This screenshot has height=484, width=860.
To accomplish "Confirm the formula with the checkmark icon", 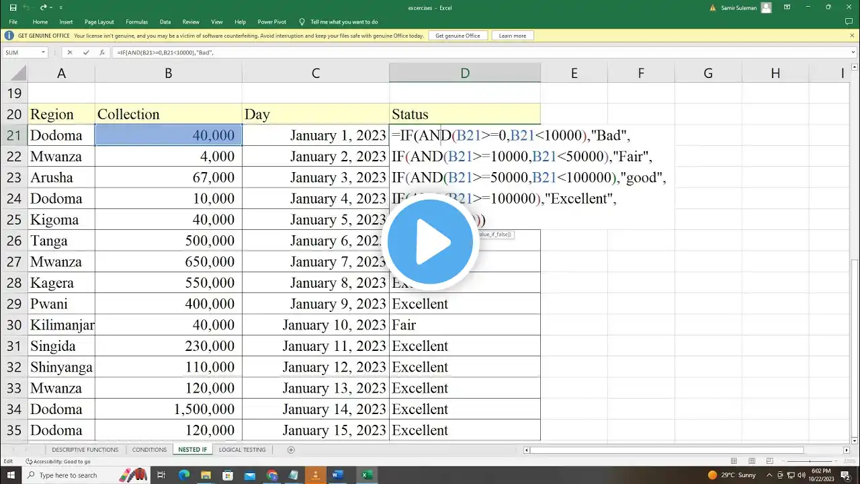I will tap(86, 52).
